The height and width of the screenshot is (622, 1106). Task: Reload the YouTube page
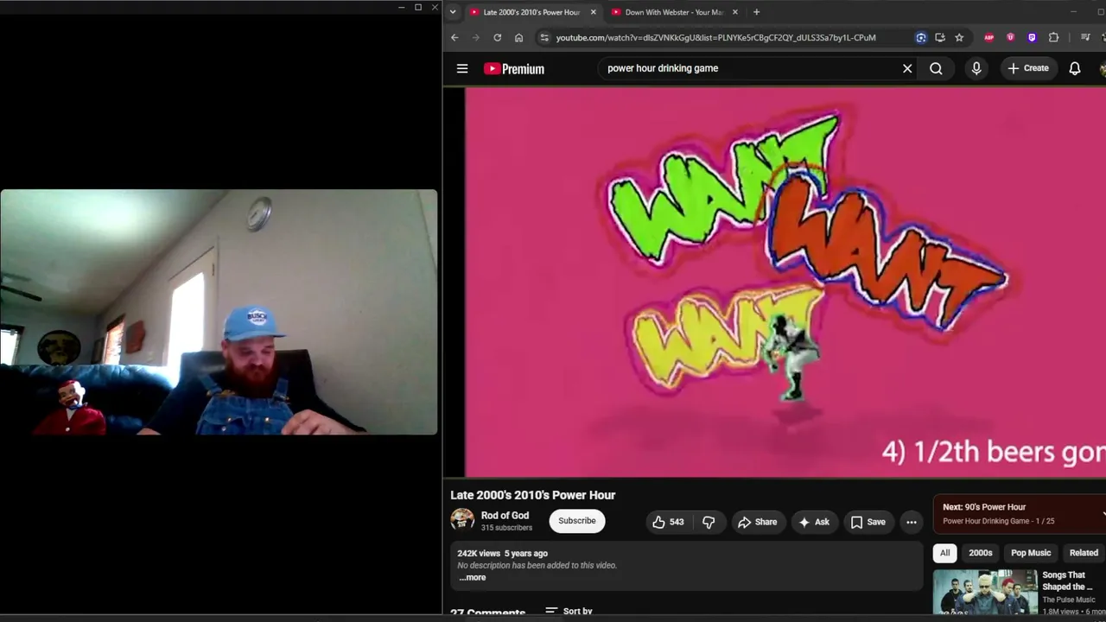point(497,37)
